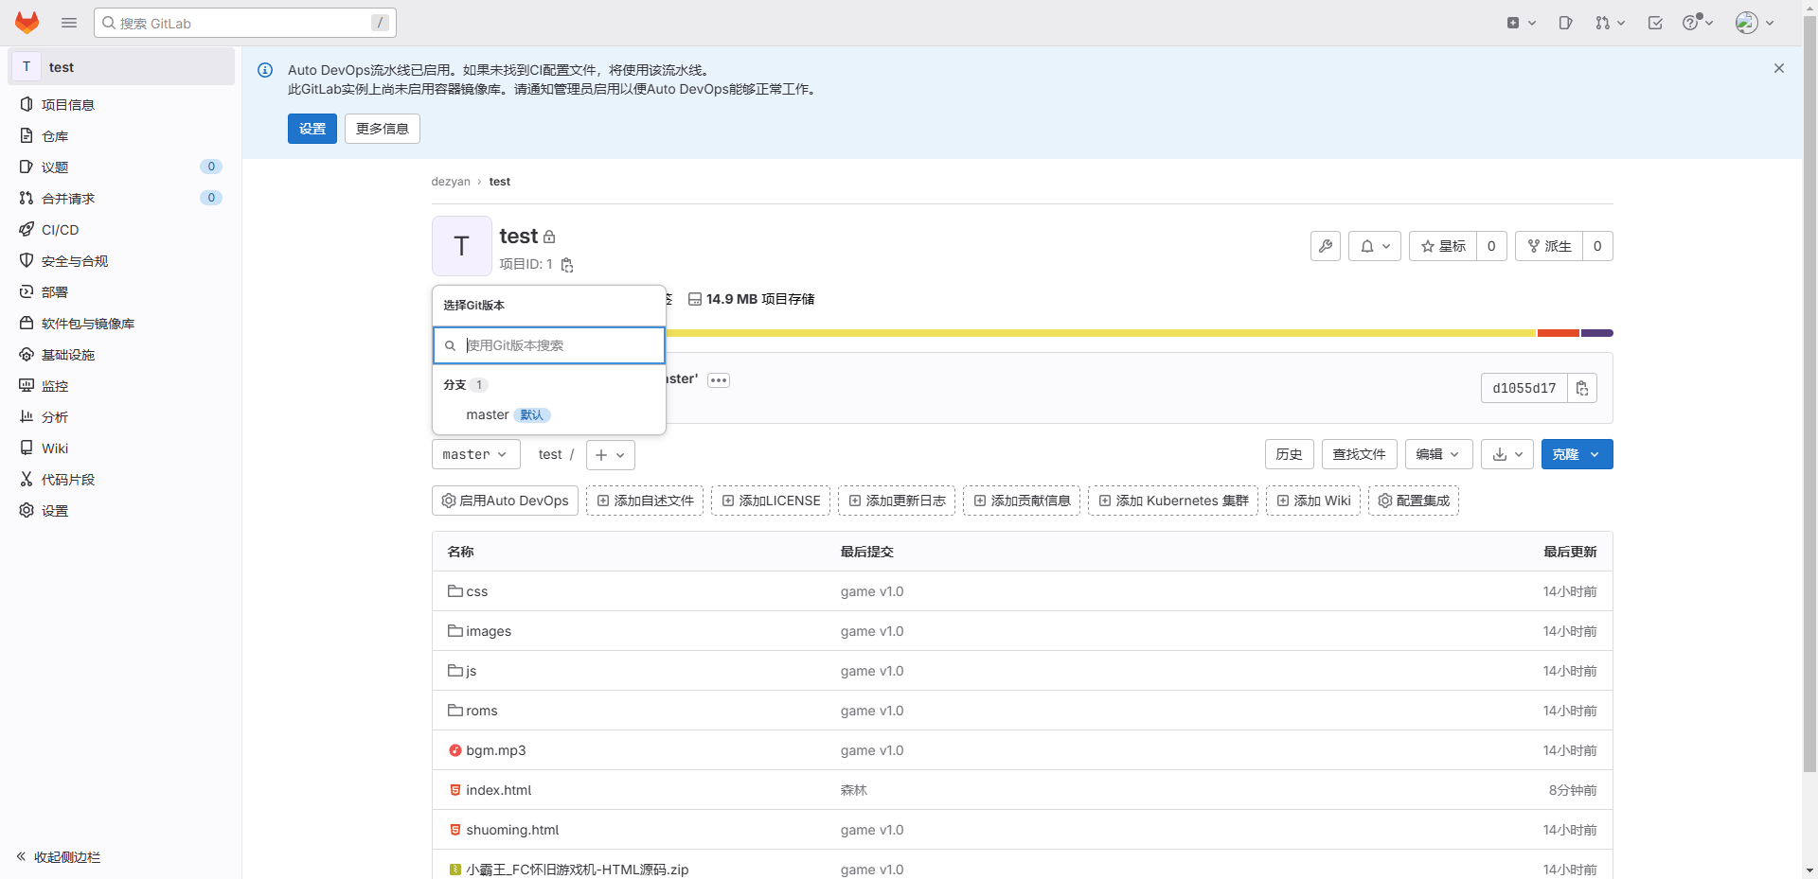Open the 克隆 clone dropdown

coord(1577,455)
